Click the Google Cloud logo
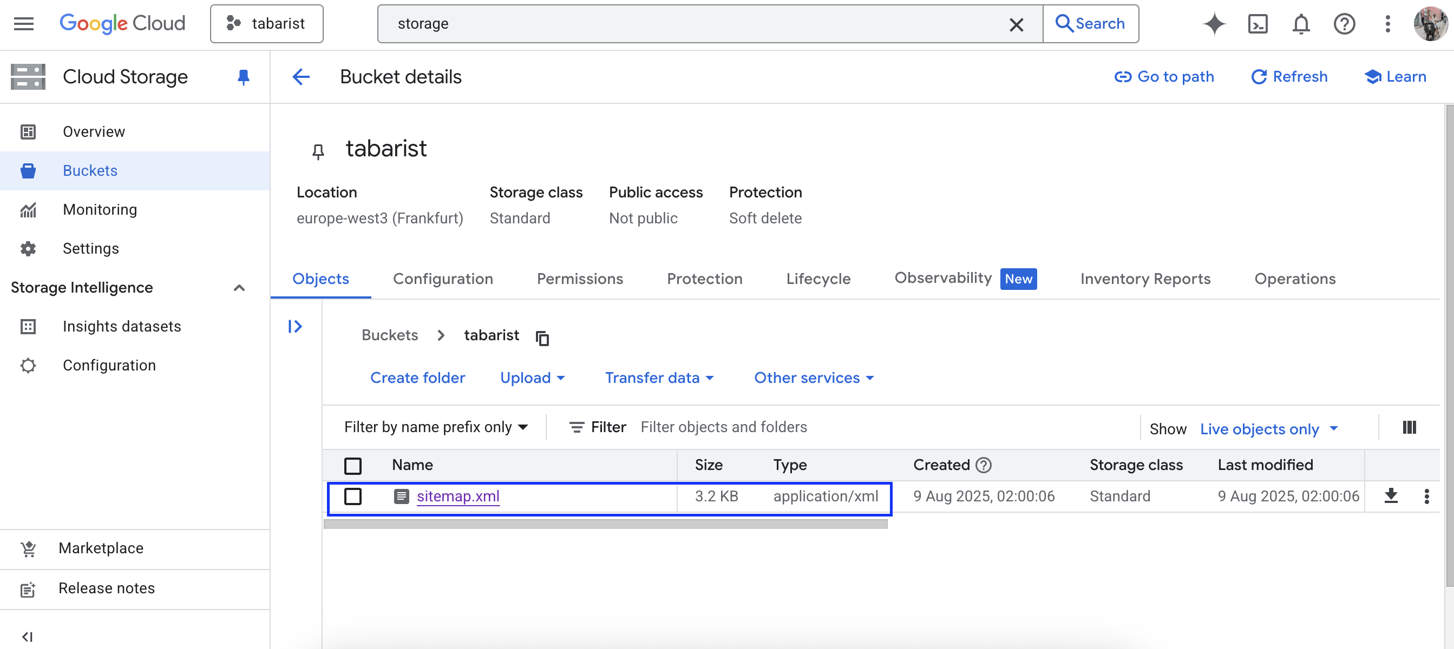 [x=122, y=24]
